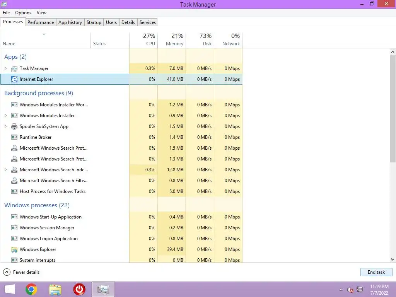Click the Spooler SubSystem App printer icon
396x297 pixels.
[x=14, y=126]
